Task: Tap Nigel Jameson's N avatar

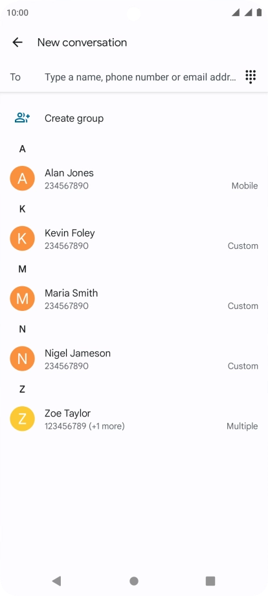Action: click(23, 358)
